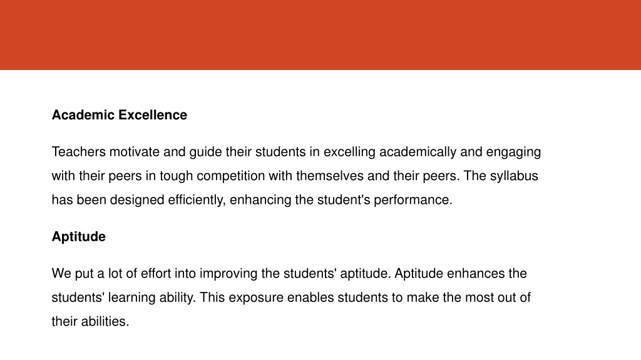Click the word "themselves" in the paragraph

(330, 176)
